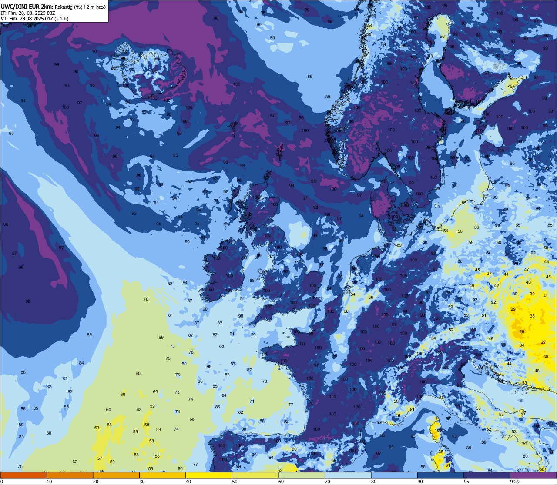
Task: Click the 10–20% orange legend swatch
Action: point(70,475)
